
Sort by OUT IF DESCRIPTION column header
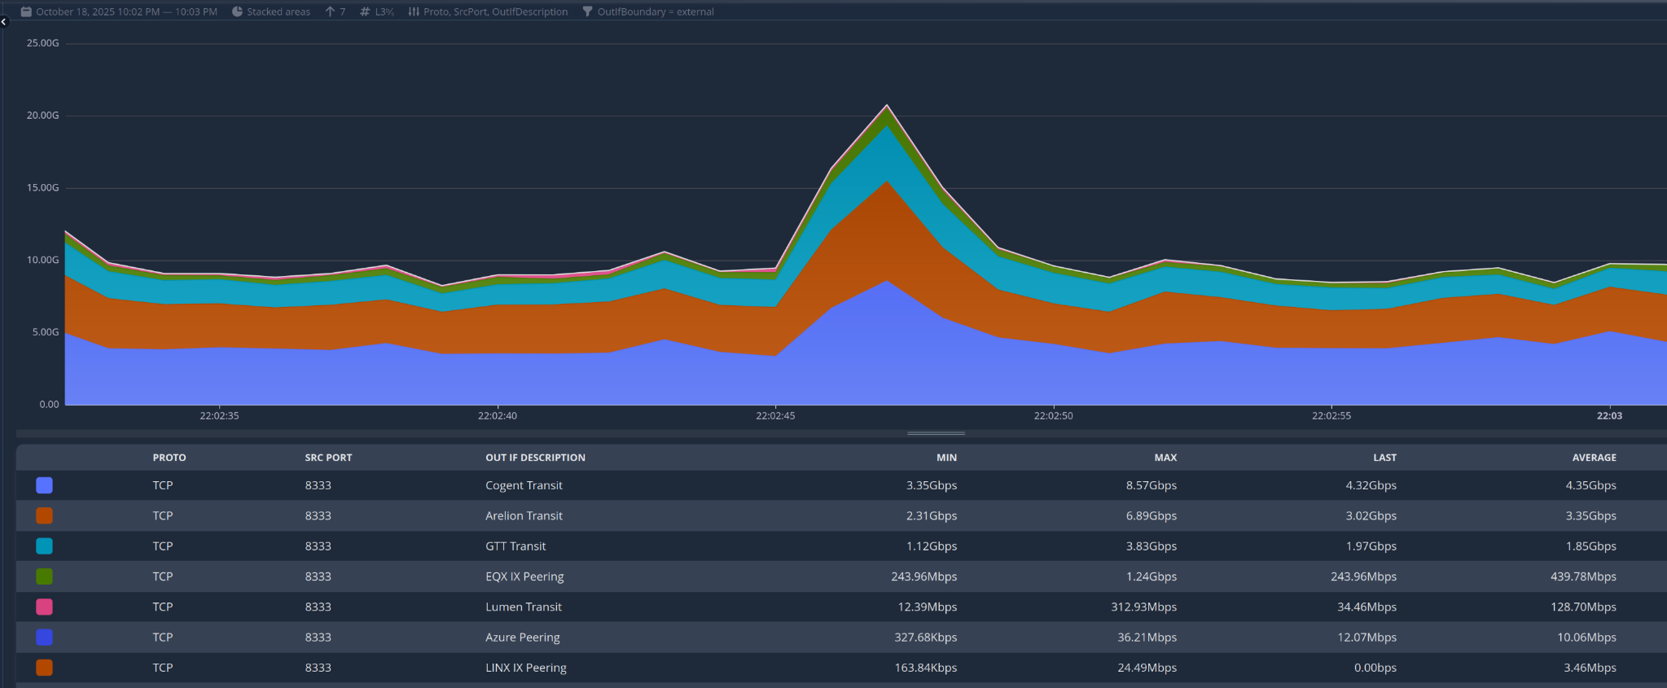535,458
